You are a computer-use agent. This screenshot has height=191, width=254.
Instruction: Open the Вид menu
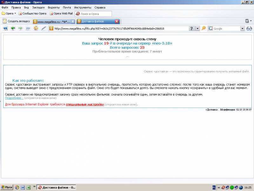pos(26,7)
